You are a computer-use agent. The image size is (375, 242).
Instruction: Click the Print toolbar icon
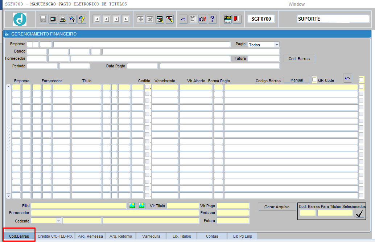[63, 19]
